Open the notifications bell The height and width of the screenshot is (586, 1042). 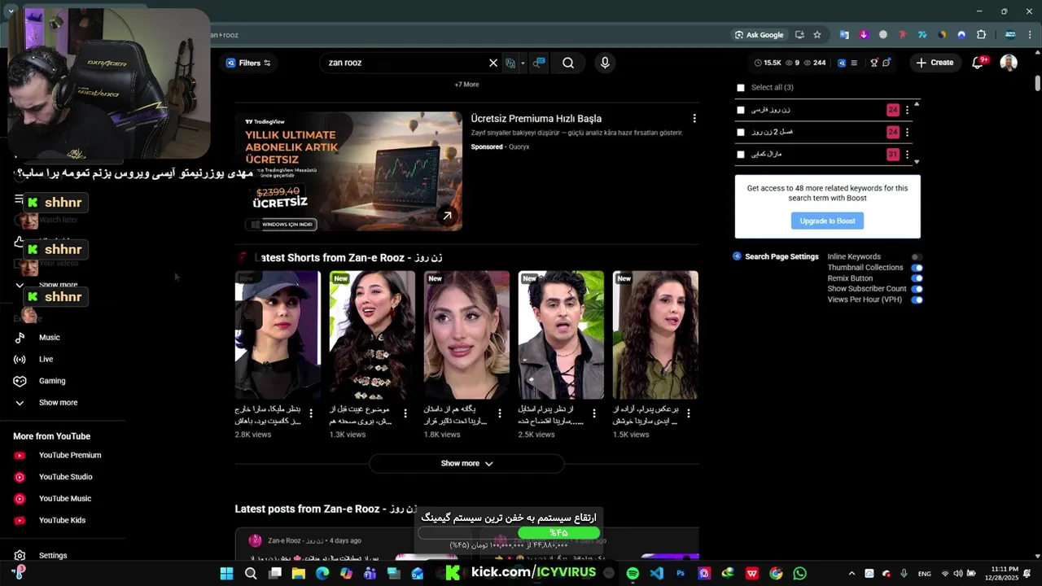click(978, 63)
